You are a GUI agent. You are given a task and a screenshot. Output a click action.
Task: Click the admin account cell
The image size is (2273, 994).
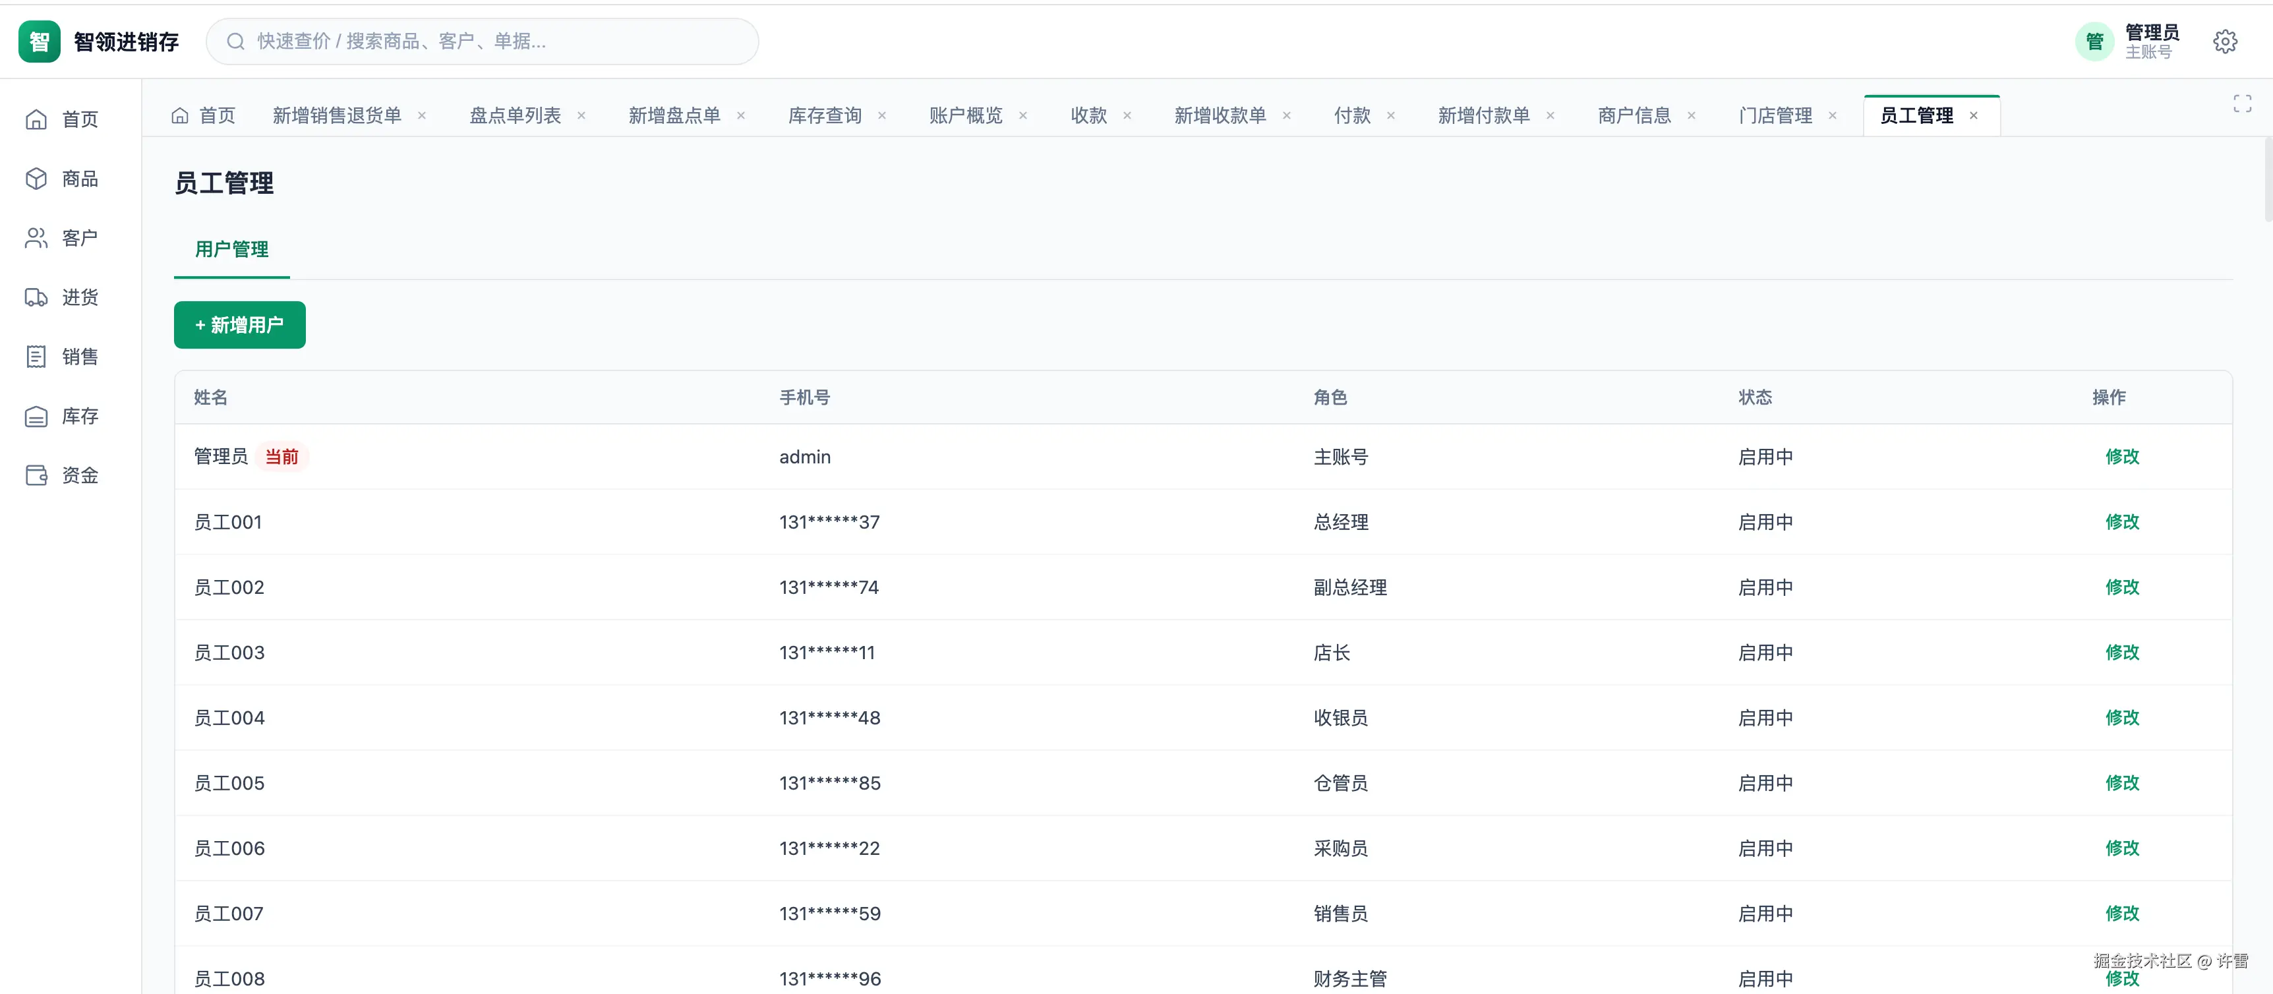tap(805, 457)
